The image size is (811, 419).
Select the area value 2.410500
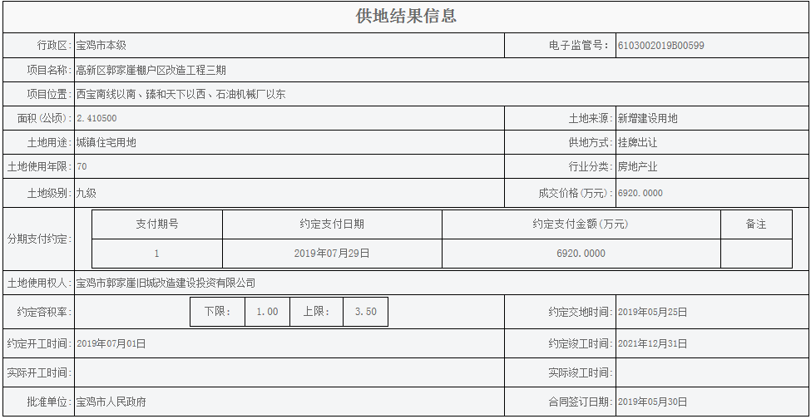(x=96, y=119)
